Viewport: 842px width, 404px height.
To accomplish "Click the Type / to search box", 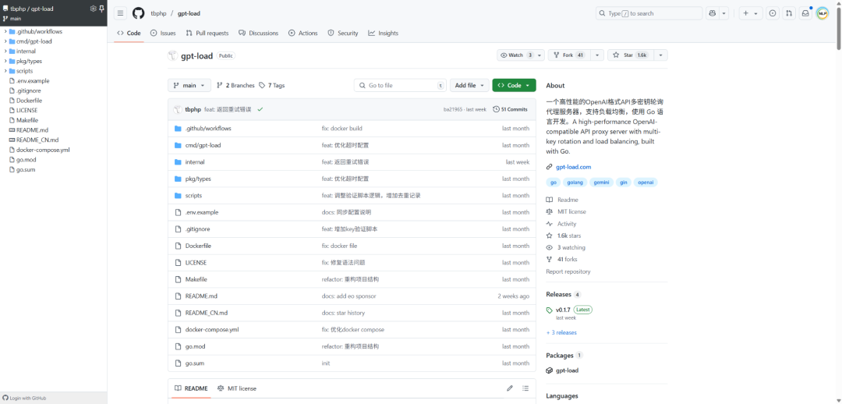I will [649, 13].
